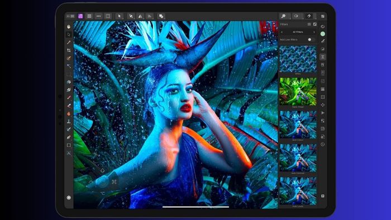The height and width of the screenshot is (220, 391).
Task: Apply the Affine filter thumbnail
Action: (298, 59)
